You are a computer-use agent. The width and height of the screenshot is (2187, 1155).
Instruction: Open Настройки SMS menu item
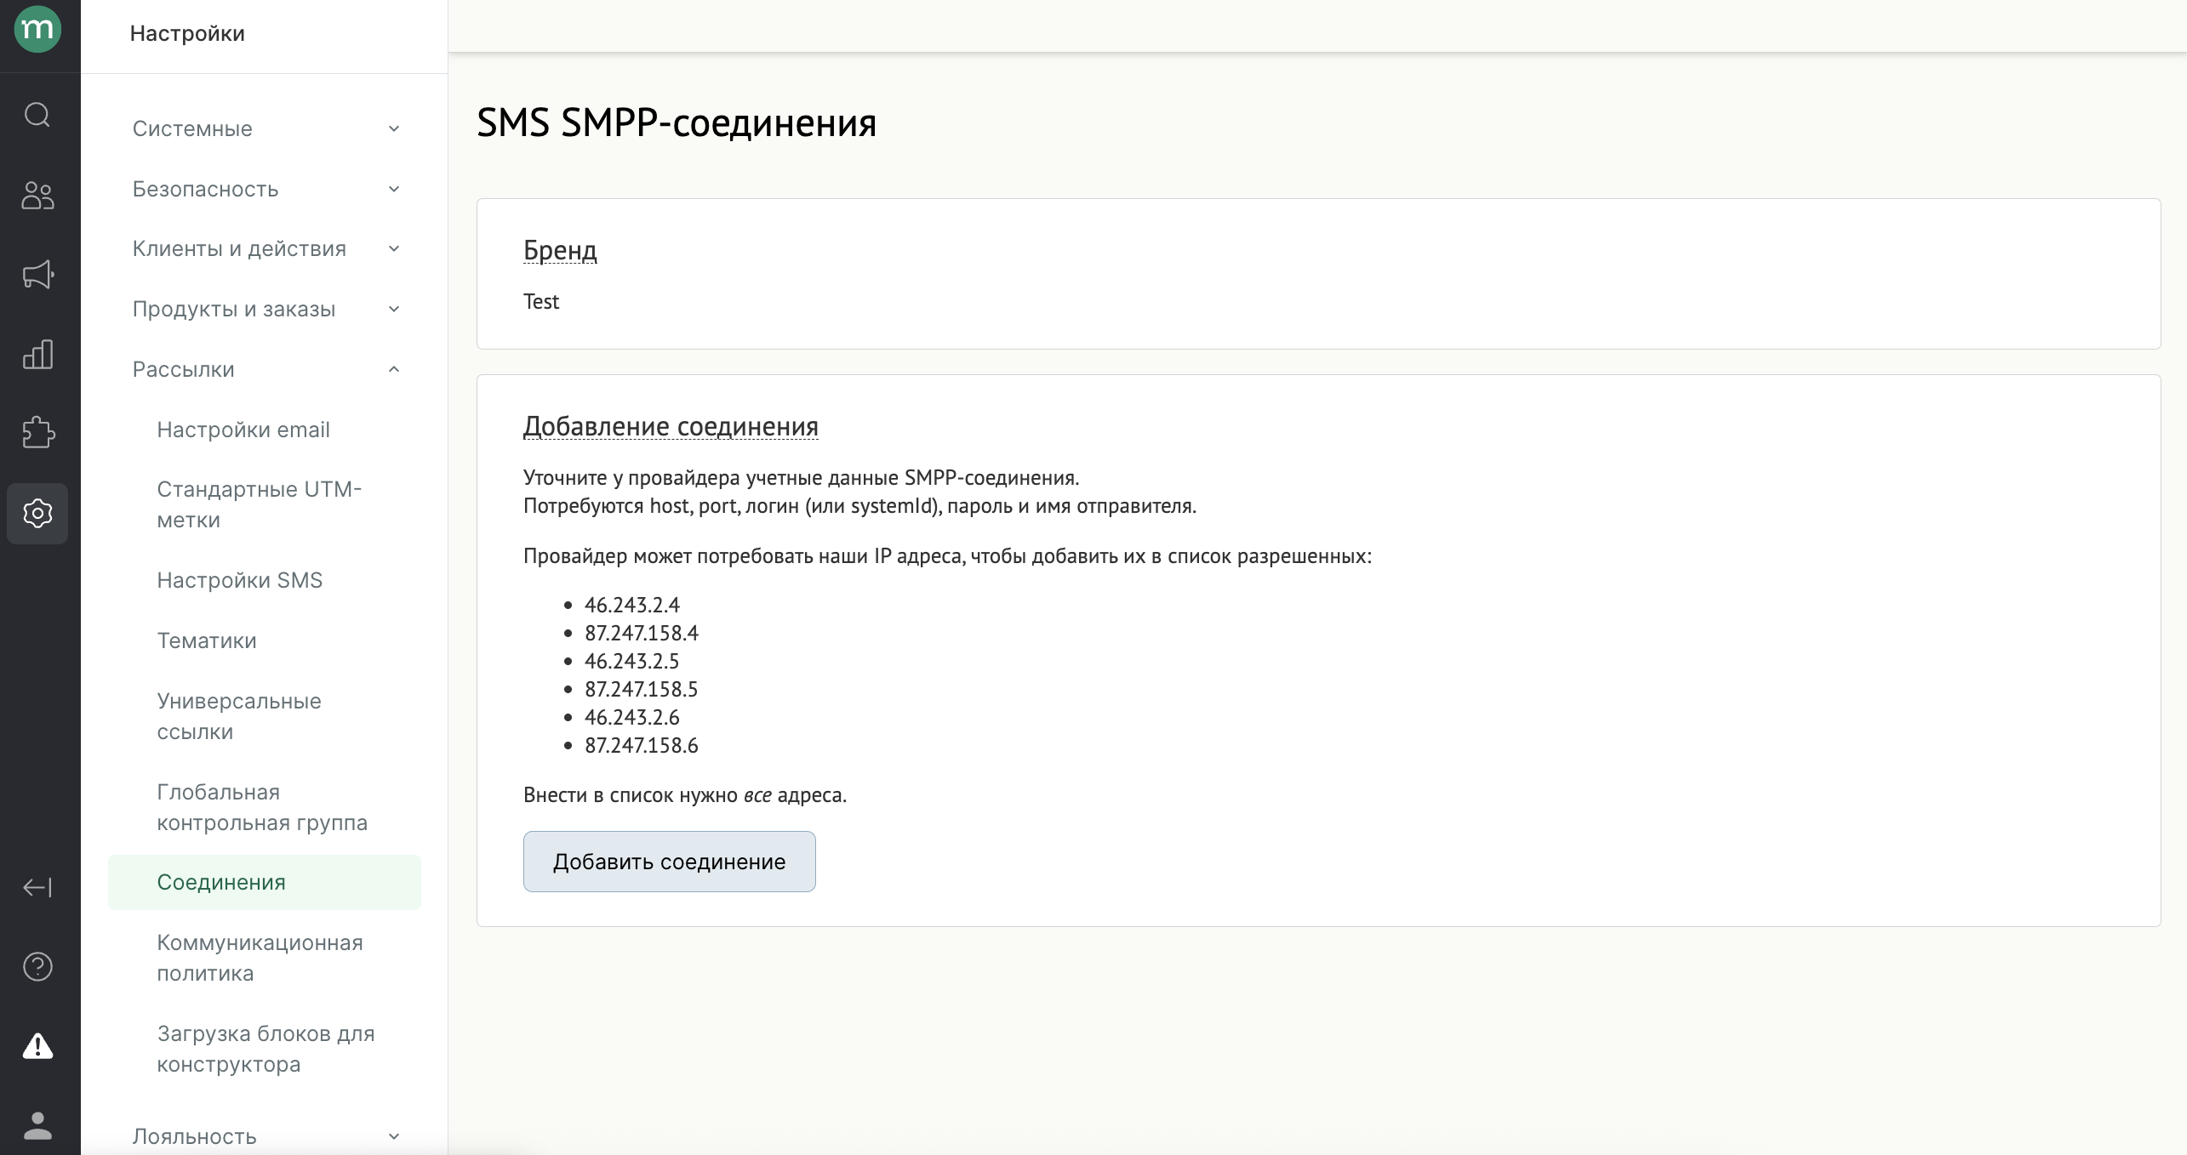click(265, 580)
